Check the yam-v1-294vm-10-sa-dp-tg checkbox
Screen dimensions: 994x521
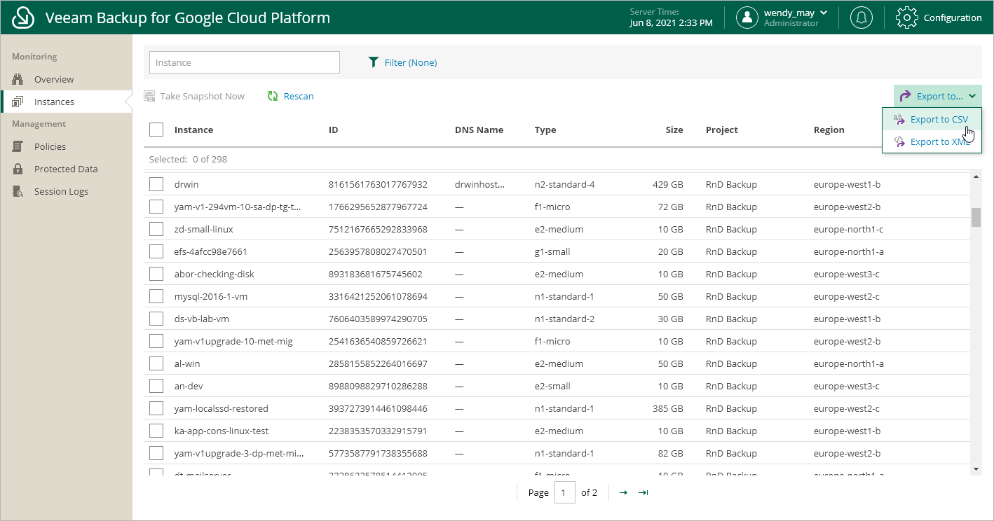coord(156,207)
